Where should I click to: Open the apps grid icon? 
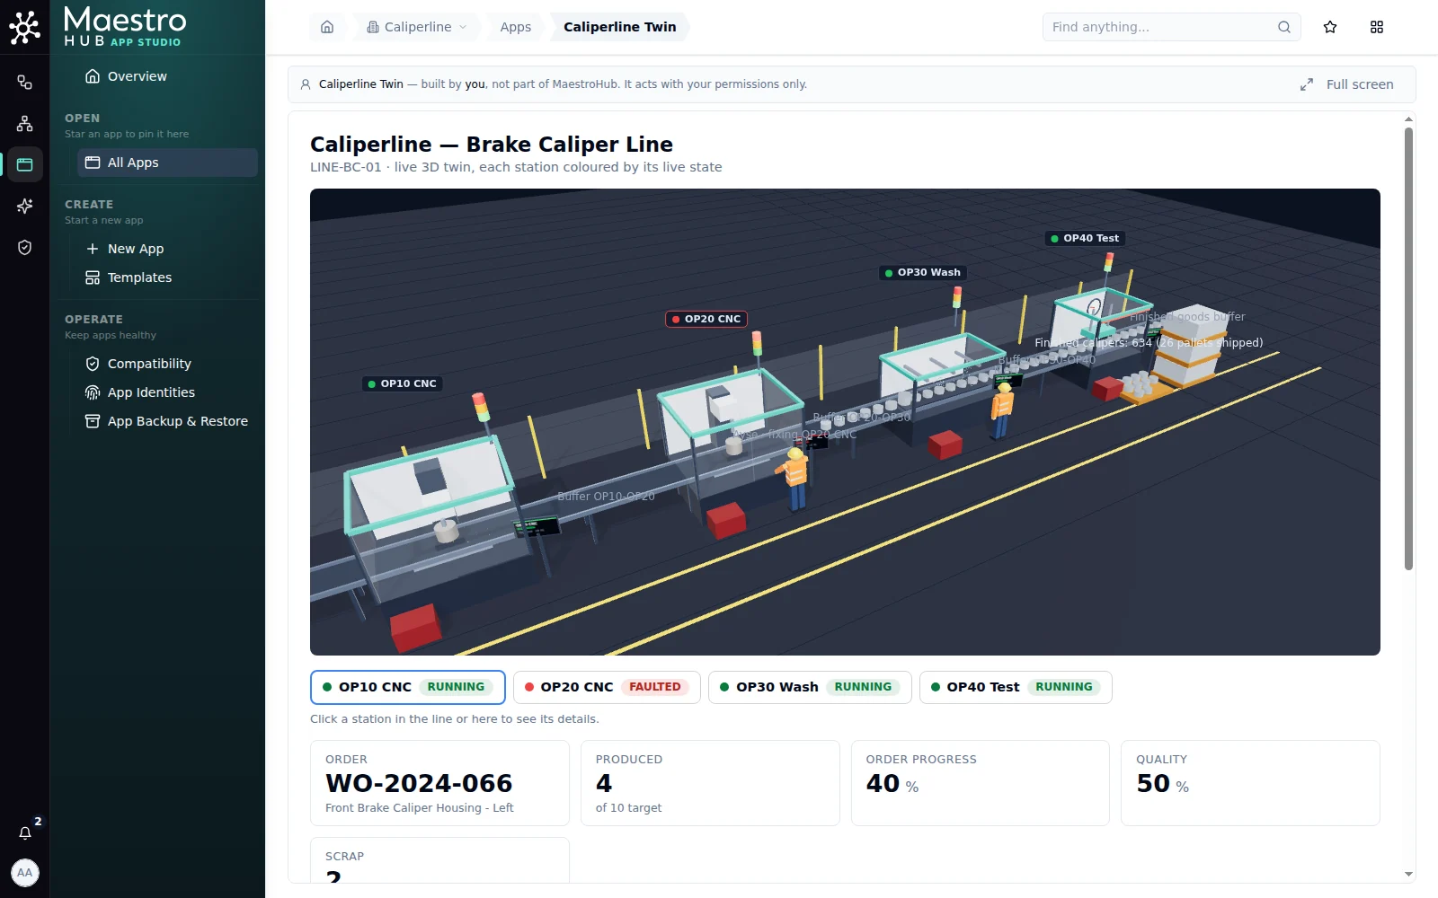coord(1377,27)
